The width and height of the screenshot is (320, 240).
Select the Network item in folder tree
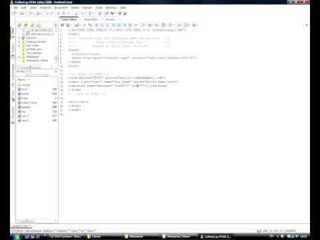tap(31, 38)
